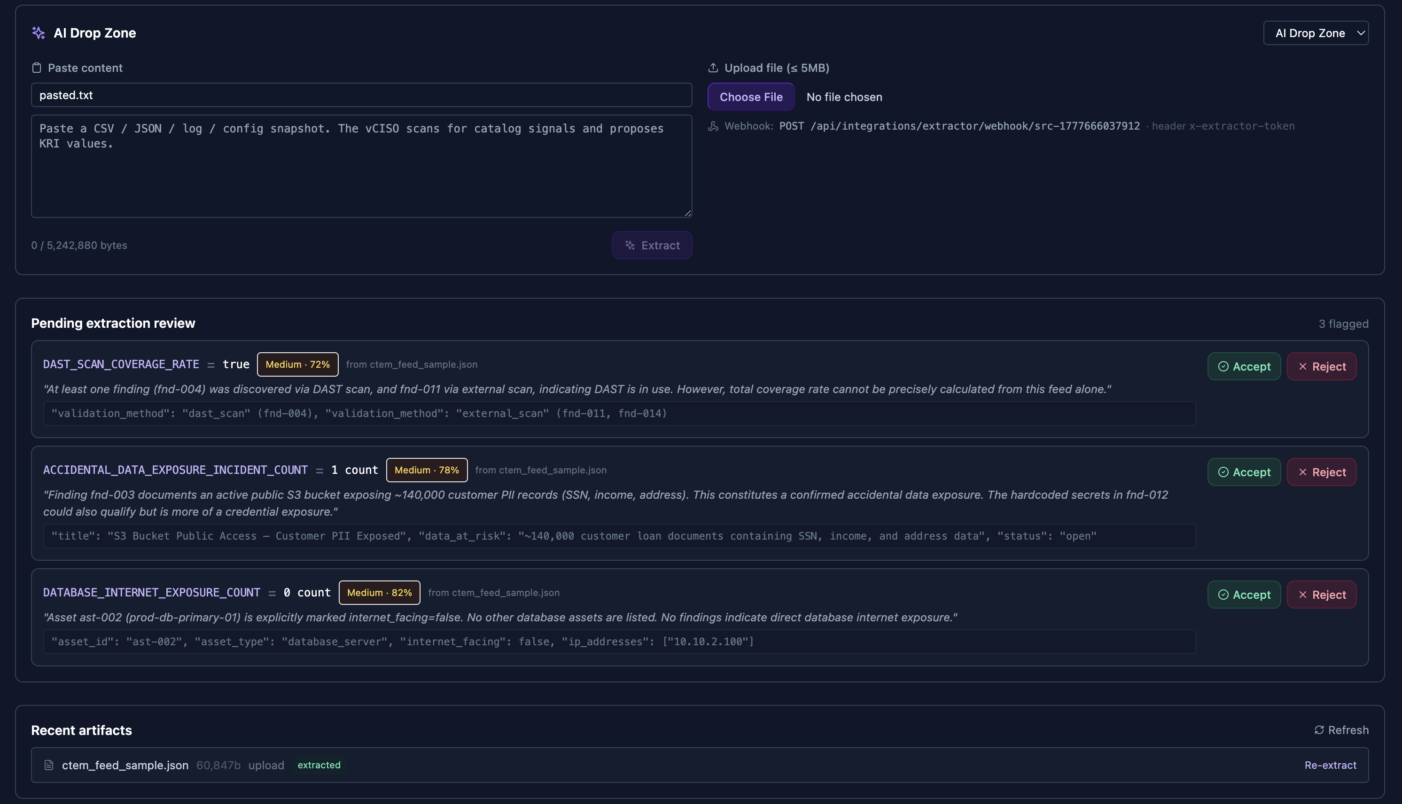Click the pasted.txt filename field
The image size is (1402, 804).
362,95
